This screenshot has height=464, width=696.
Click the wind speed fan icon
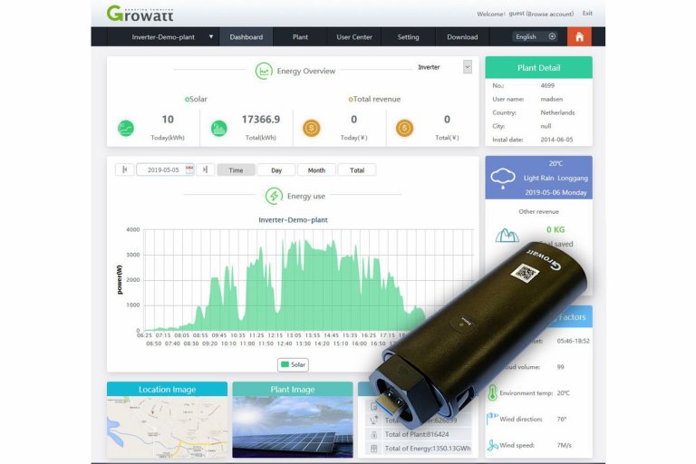point(492,445)
